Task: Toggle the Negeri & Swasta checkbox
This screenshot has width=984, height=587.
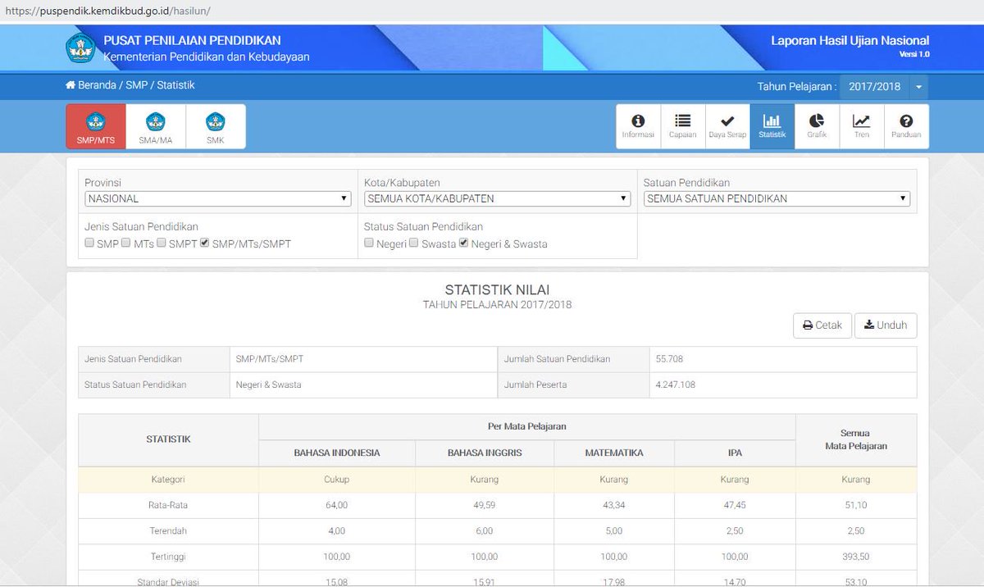Action: pos(464,243)
